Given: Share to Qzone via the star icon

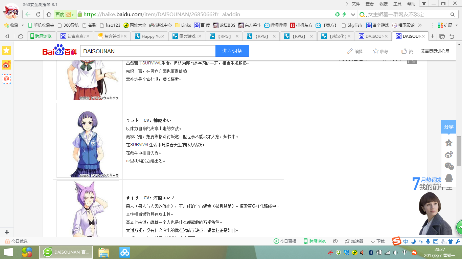Looking at the screenshot, I should tap(449, 143).
